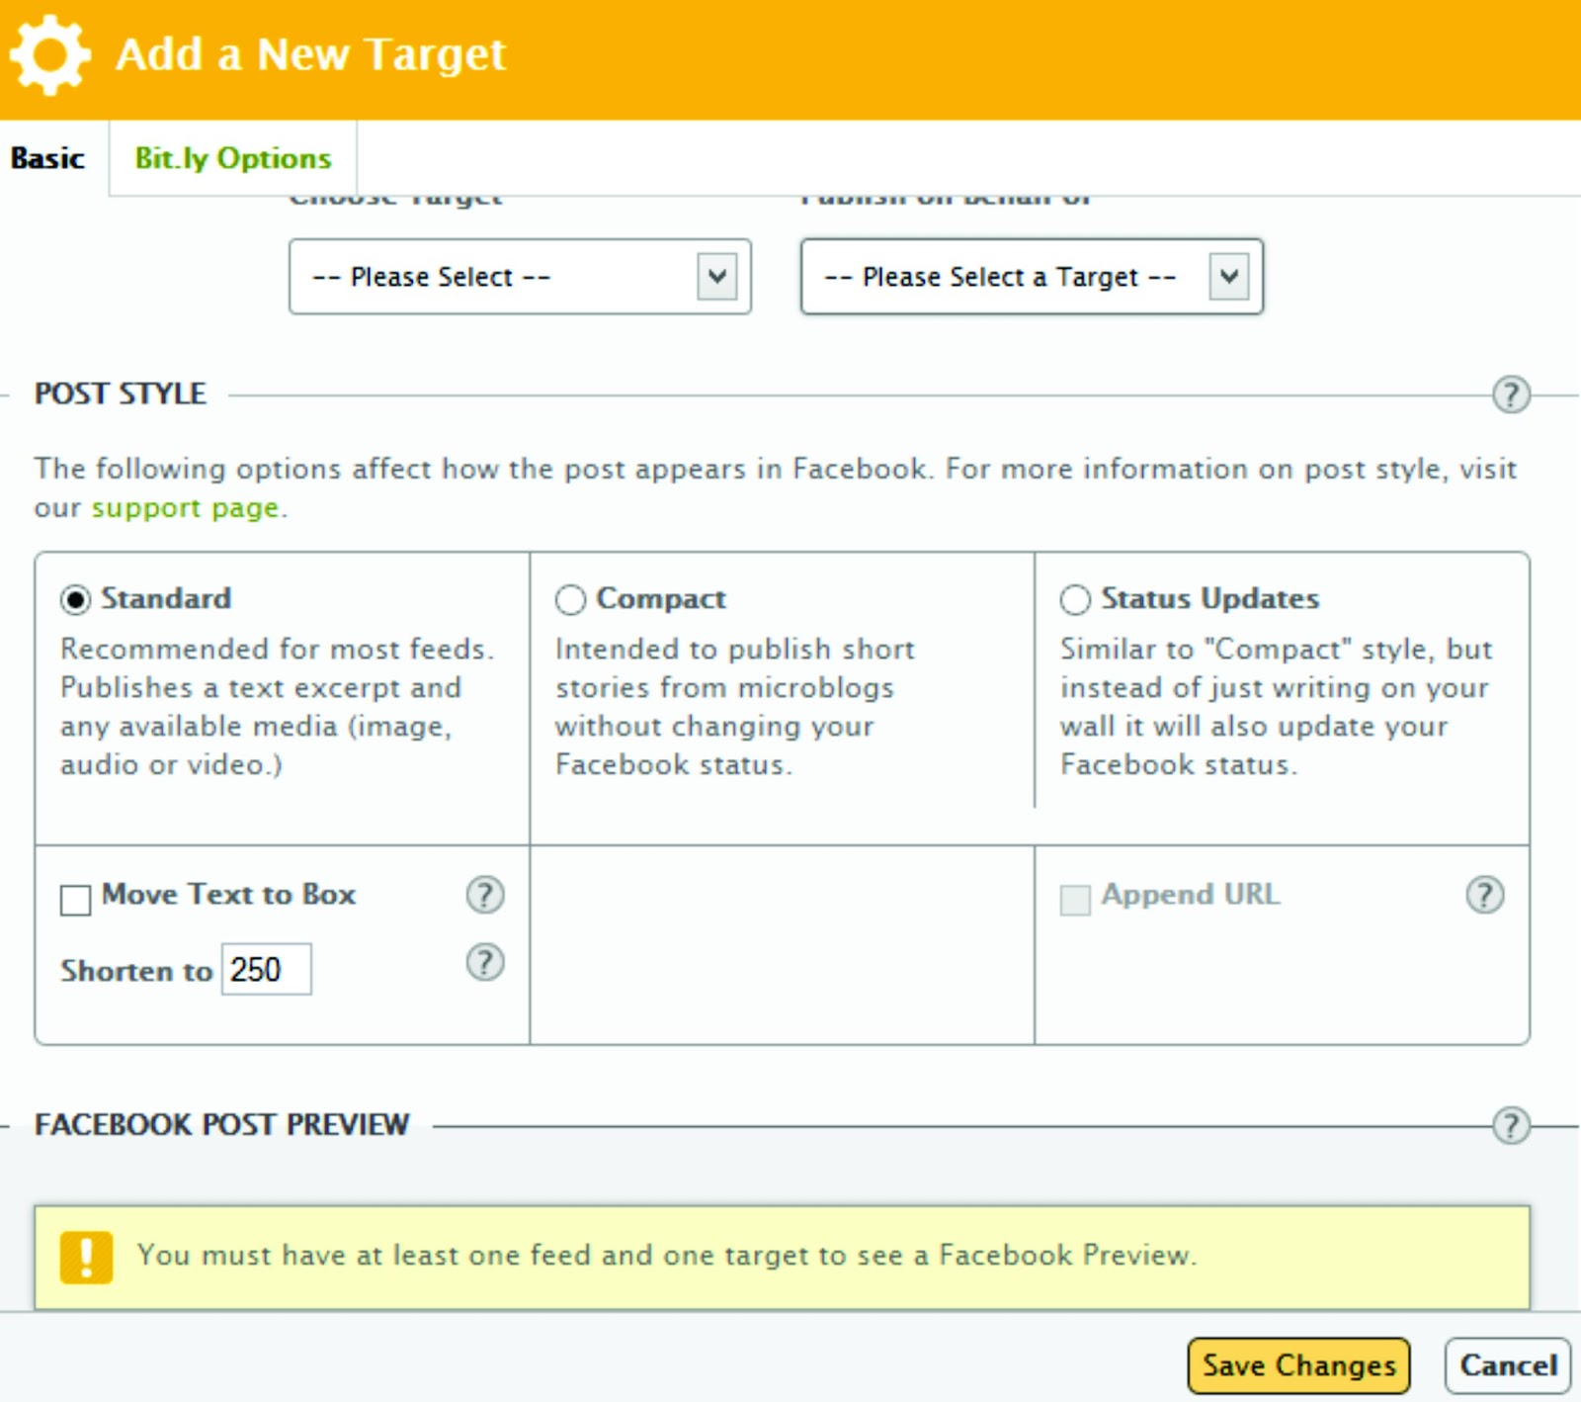Switch to the Basic tab
The height and width of the screenshot is (1402, 1581).
coord(47,158)
